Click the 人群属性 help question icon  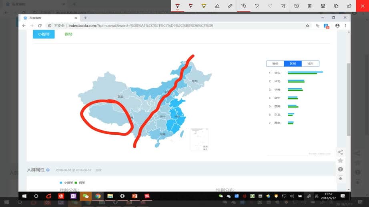(x=48, y=170)
